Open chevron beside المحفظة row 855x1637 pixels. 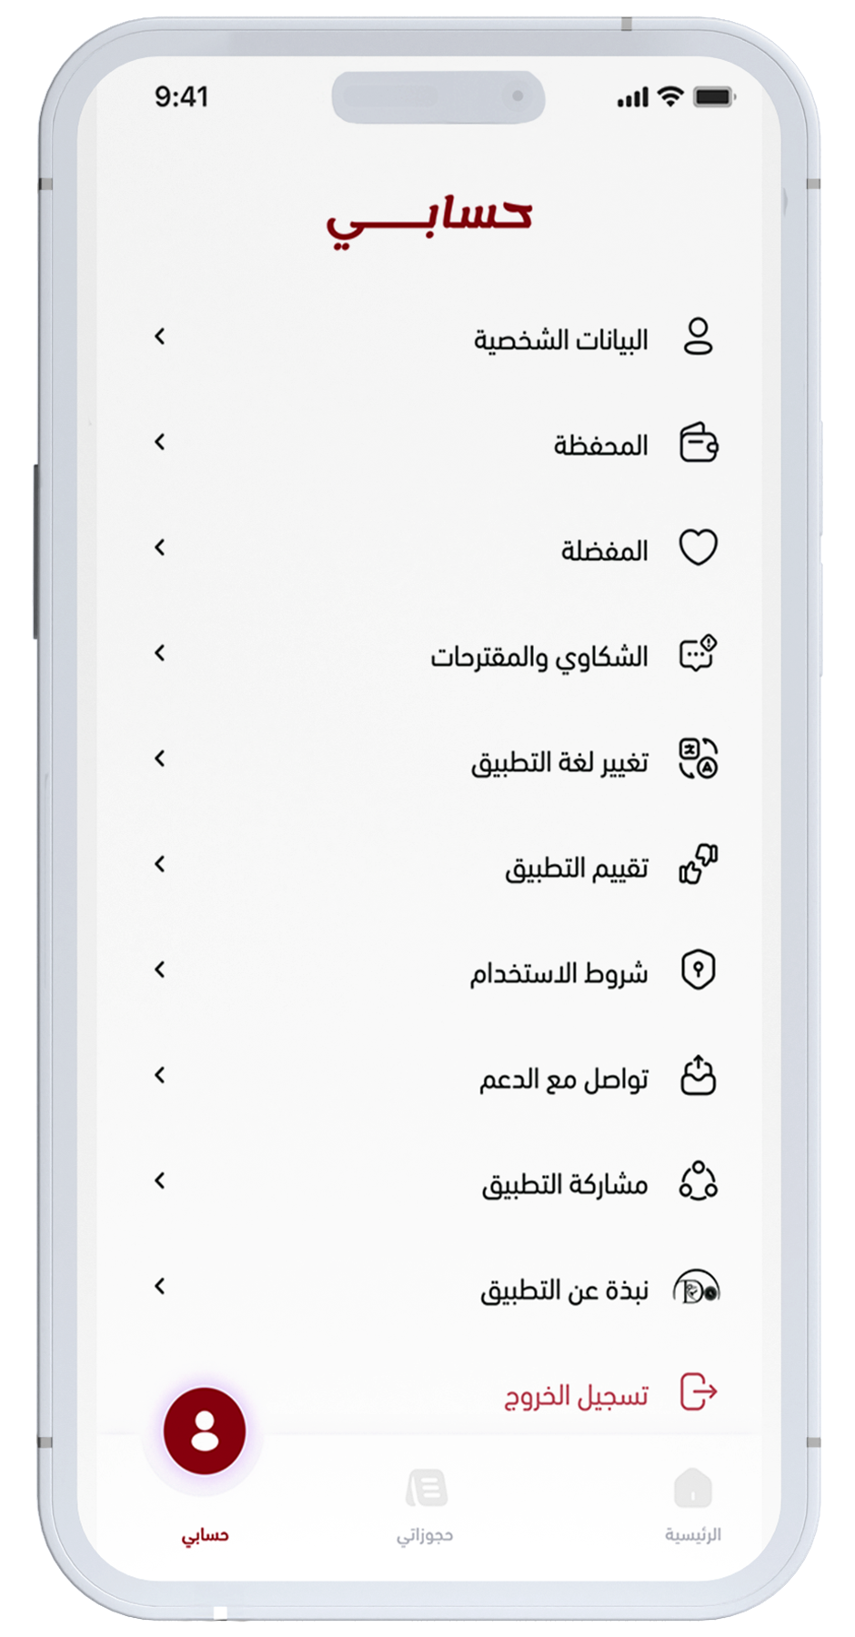point(160,443)
